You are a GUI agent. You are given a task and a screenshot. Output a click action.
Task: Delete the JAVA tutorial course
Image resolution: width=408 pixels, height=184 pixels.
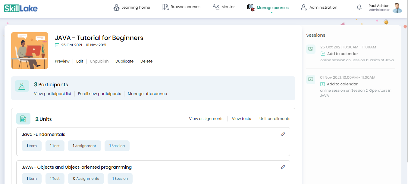pos(146,61)
